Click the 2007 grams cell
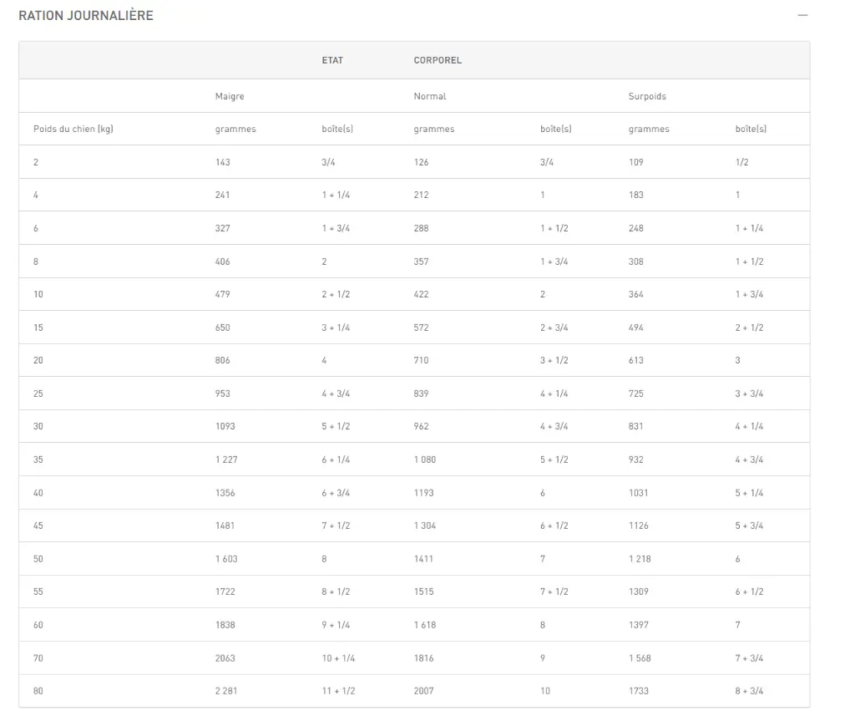 [424, 691]
